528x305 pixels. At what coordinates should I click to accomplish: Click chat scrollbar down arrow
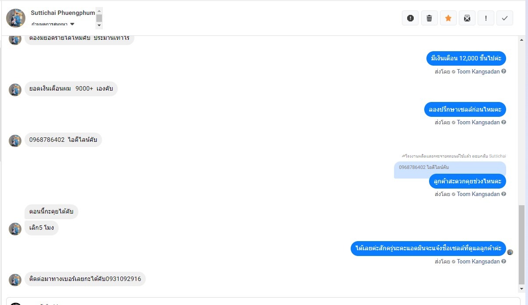tap(521, 289)
